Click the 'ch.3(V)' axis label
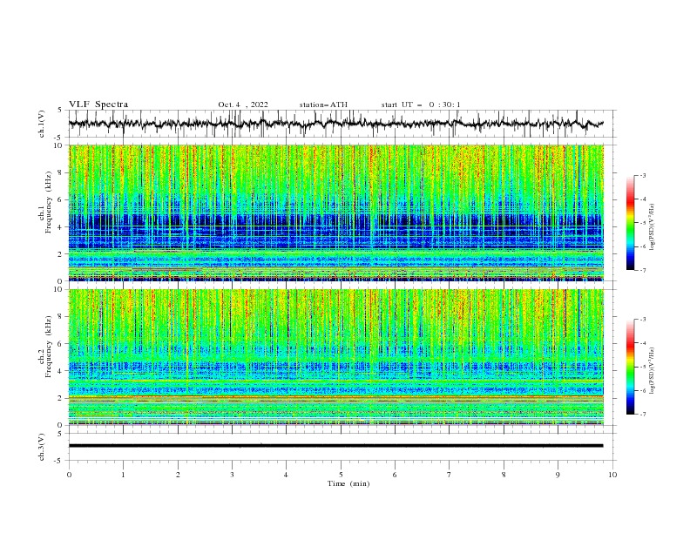 point(42,447)
